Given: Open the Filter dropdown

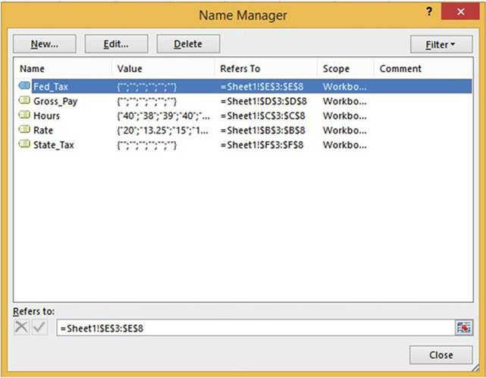Looking at the screenshot, I should [x=439, y=44].
